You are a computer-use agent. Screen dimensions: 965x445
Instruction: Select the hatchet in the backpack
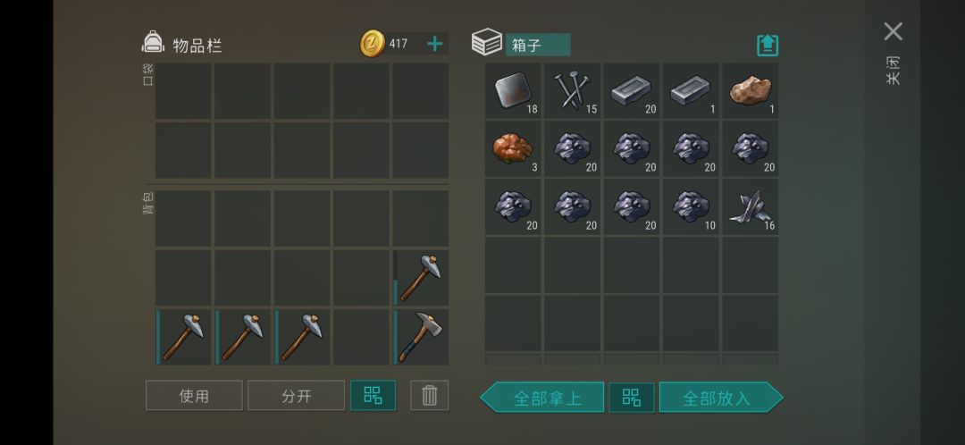(421, 337)
